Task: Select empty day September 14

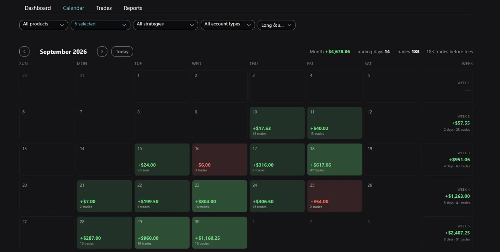Action: pos(104,159)
